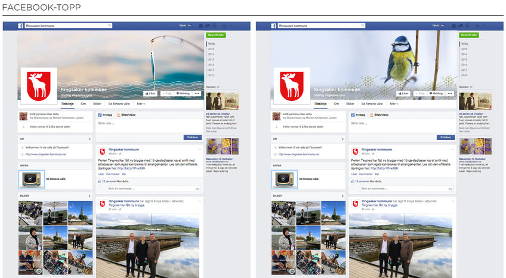
Task: Expand Om section chevron in blue-tit mockup
Action: [x=343, y=139]
